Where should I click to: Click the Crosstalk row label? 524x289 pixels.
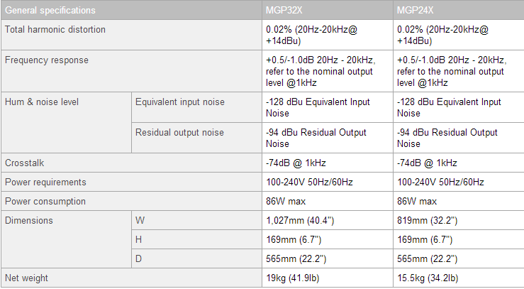(25, 163)
